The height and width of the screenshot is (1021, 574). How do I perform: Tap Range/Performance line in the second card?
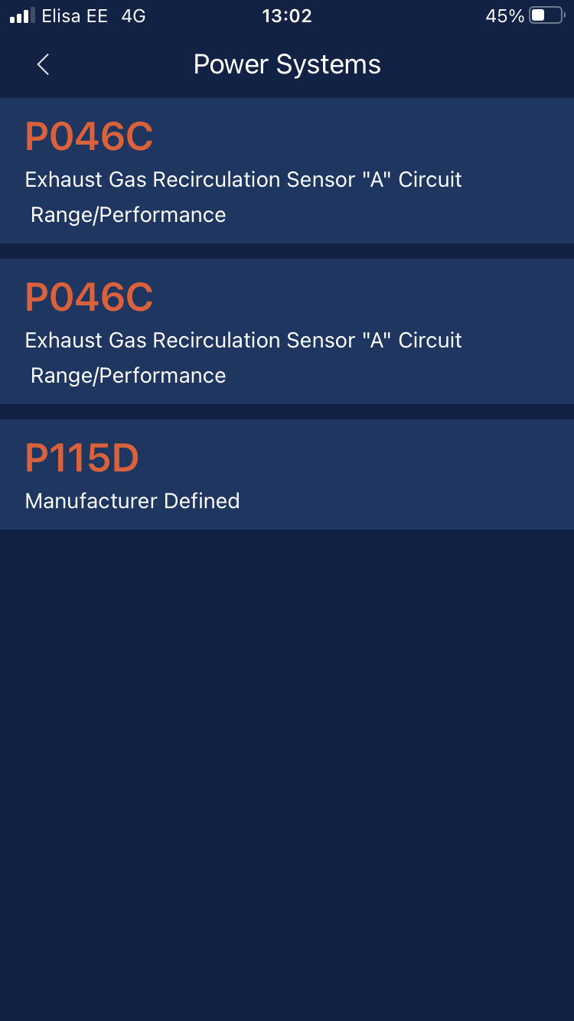click(128, 376)
